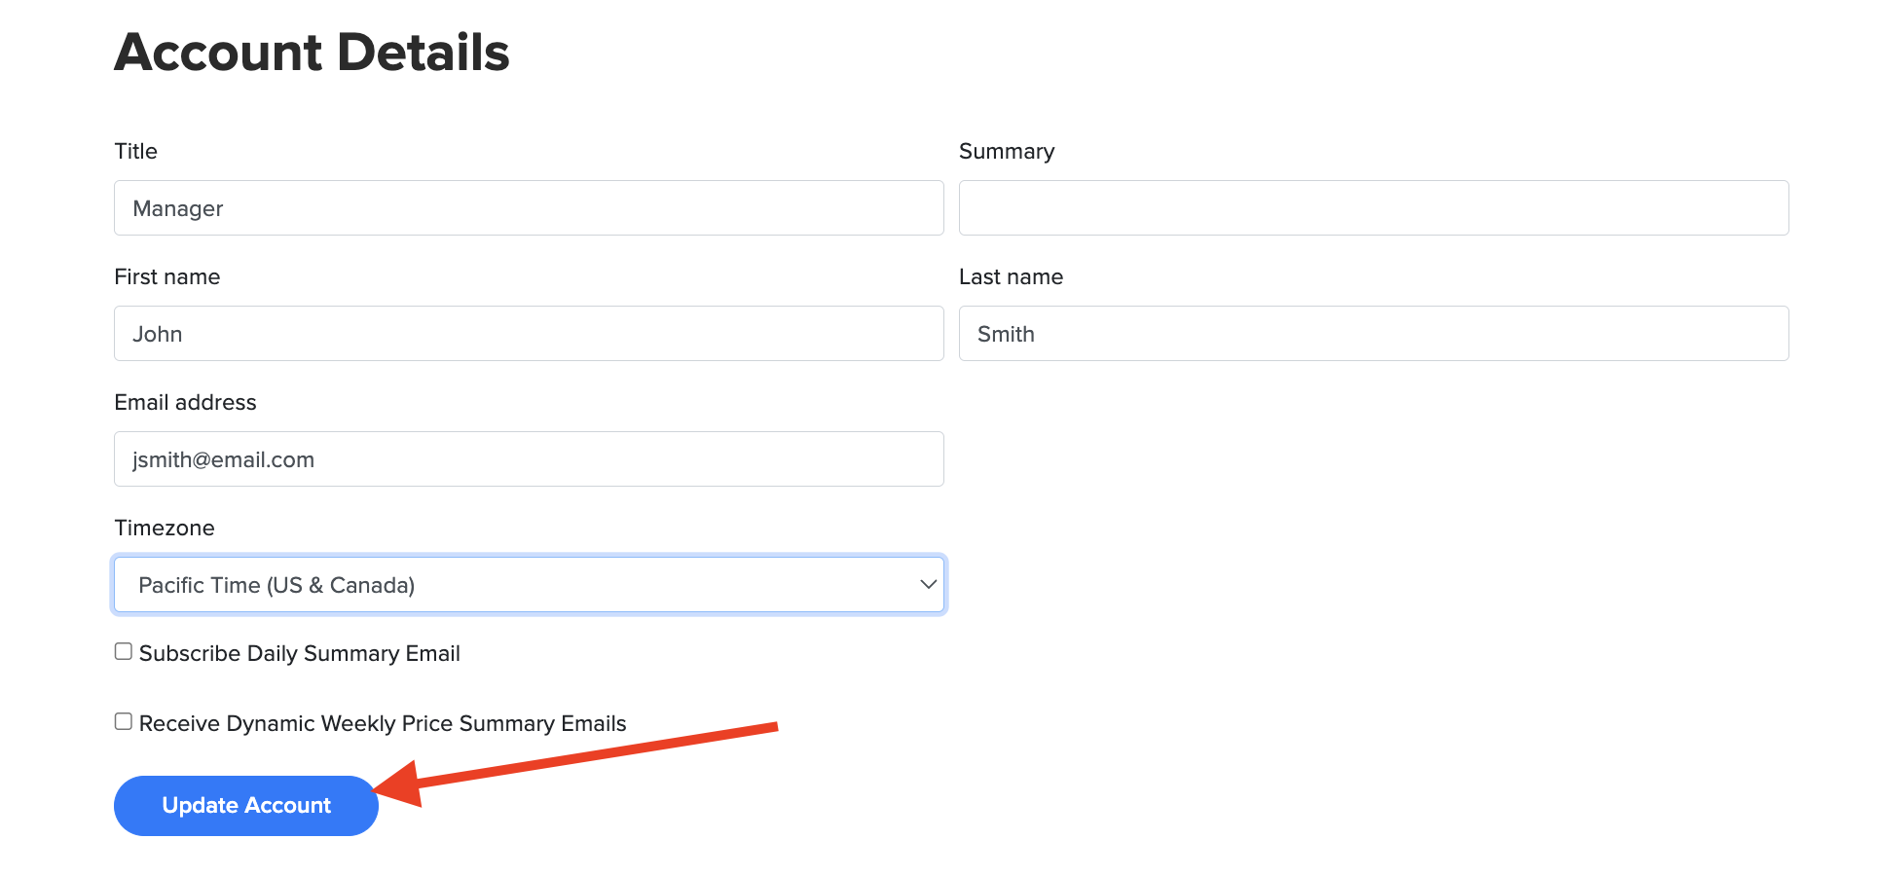Click the First name label text
Image resolution: width=1879 pixels, height=876 pixels.
[x=166, y=277]
